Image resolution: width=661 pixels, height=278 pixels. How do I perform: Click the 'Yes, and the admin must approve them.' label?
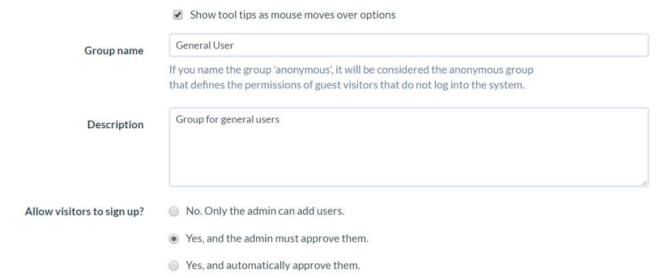(278, 239)
